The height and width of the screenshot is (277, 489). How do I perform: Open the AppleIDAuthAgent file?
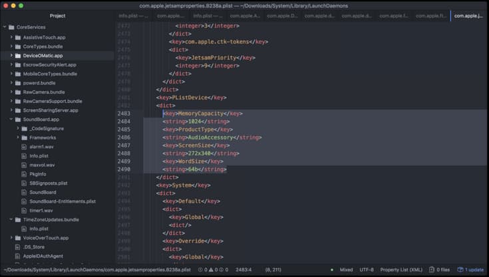(43, 256)
